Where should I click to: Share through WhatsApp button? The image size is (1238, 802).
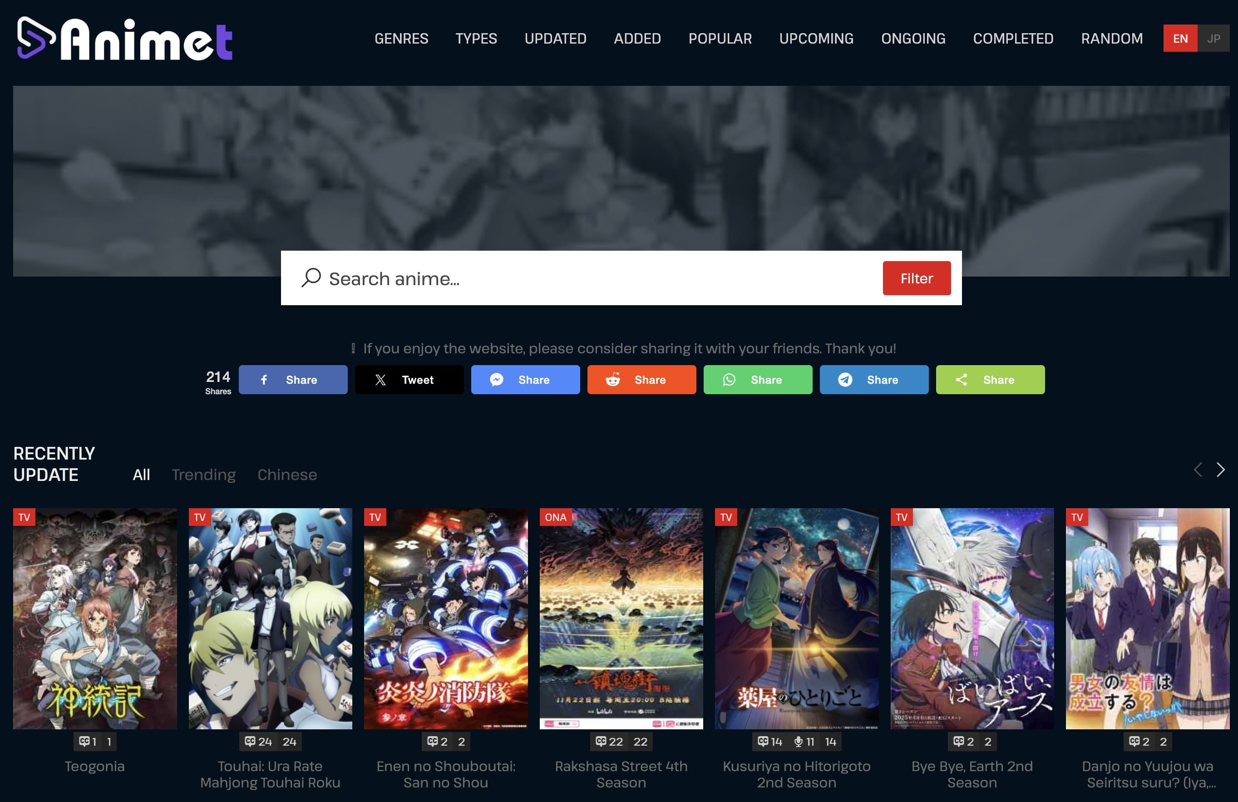(758, 379)
